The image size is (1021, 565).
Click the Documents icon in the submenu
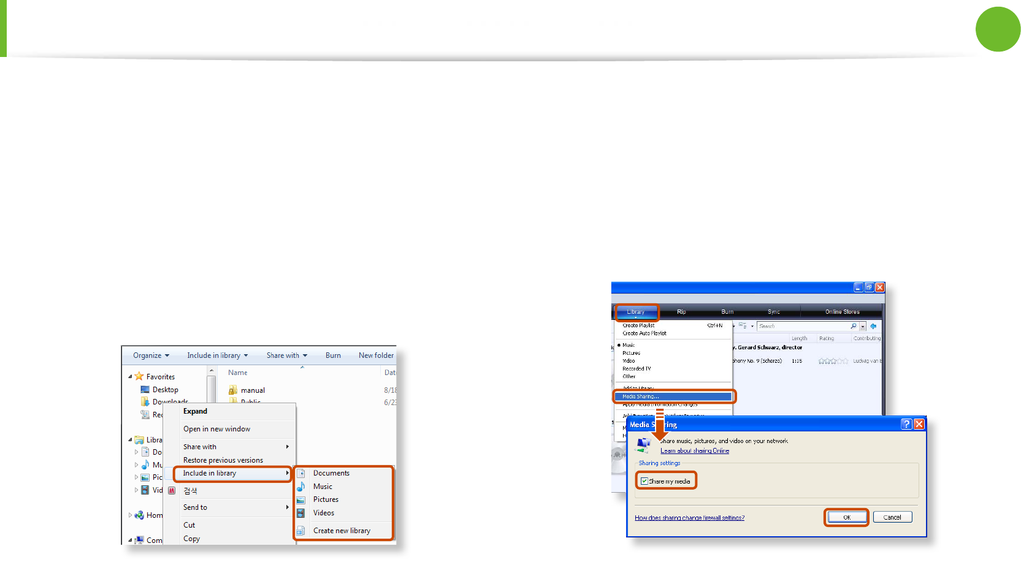click(301, 473)
